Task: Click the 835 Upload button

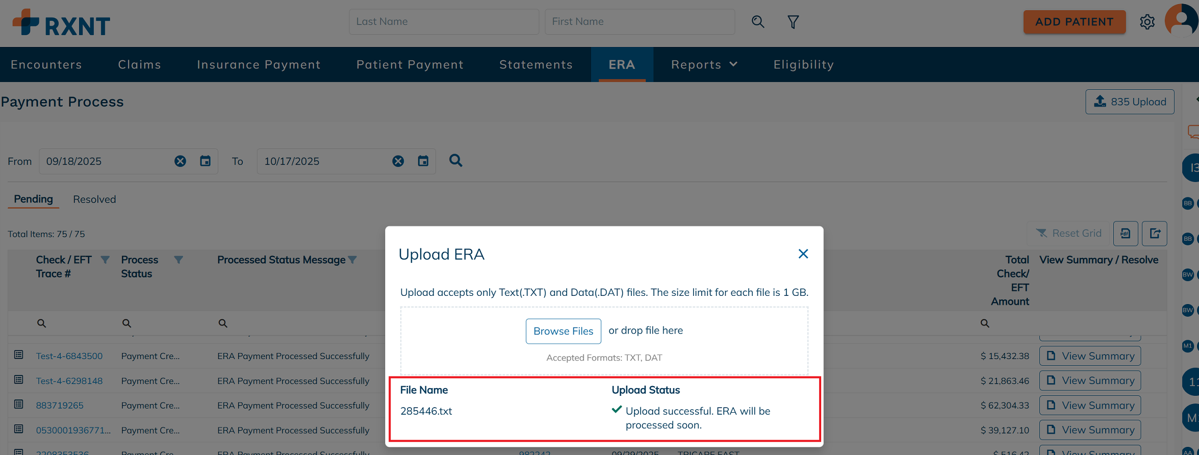Action: tap(1129, 102)
